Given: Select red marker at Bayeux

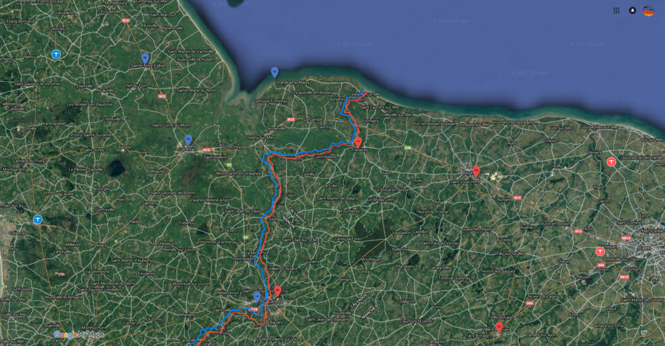Looking at the screenshot, I should (476, 171).
